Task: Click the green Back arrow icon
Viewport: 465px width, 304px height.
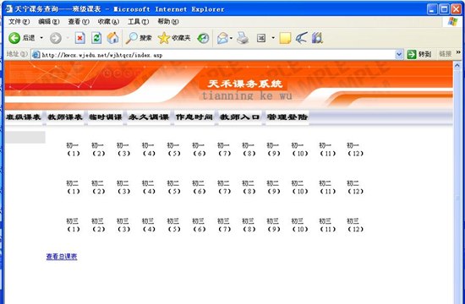Action: click(x=14, y=38)
